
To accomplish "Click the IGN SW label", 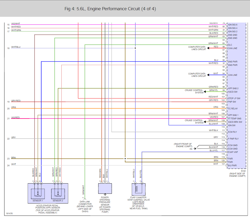I will pyautogui.click(x=232, y=125).
